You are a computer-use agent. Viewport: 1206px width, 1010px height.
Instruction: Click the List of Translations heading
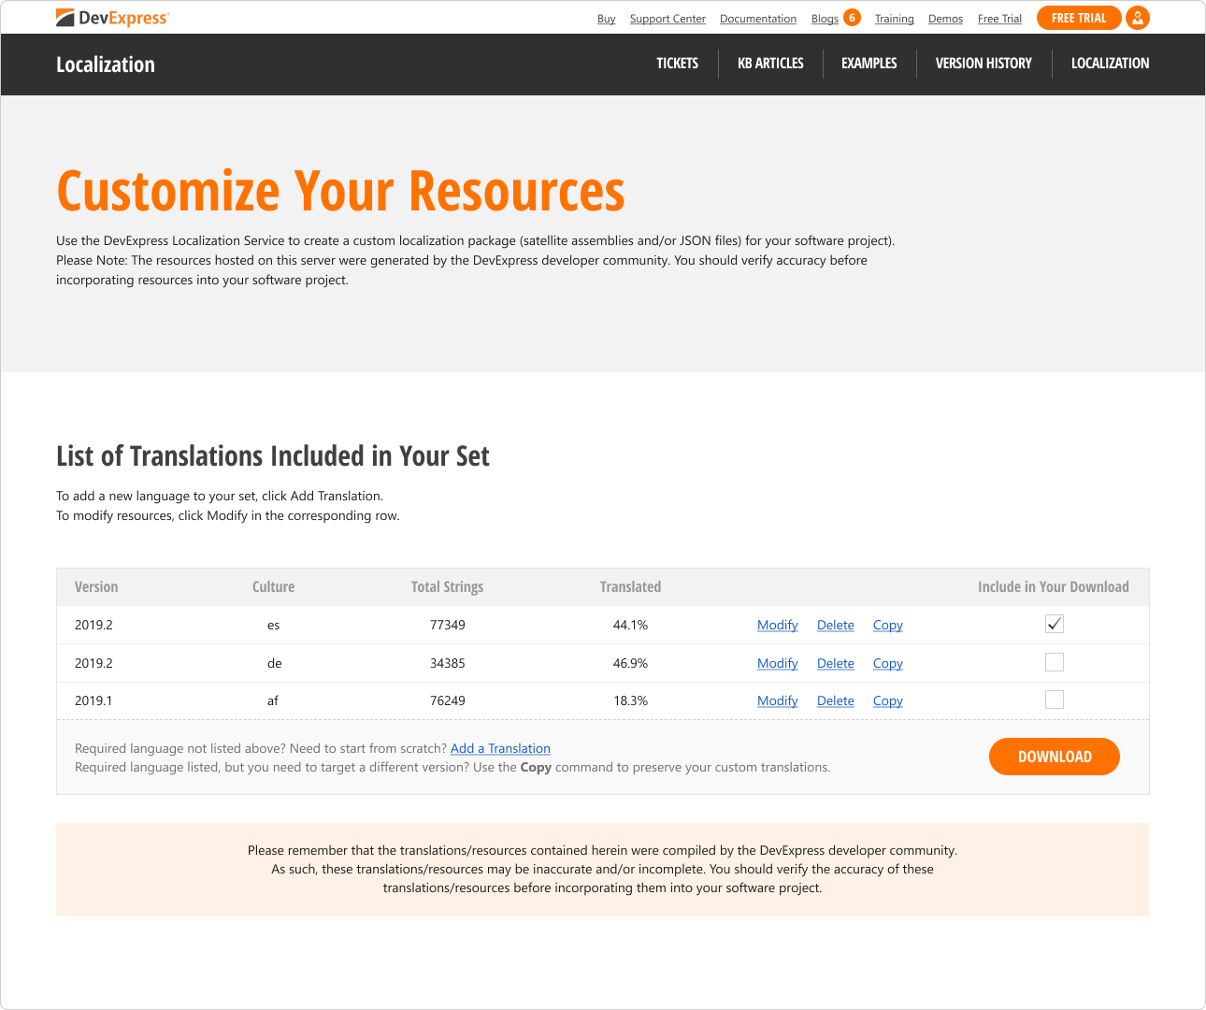[x=273, y=456]
